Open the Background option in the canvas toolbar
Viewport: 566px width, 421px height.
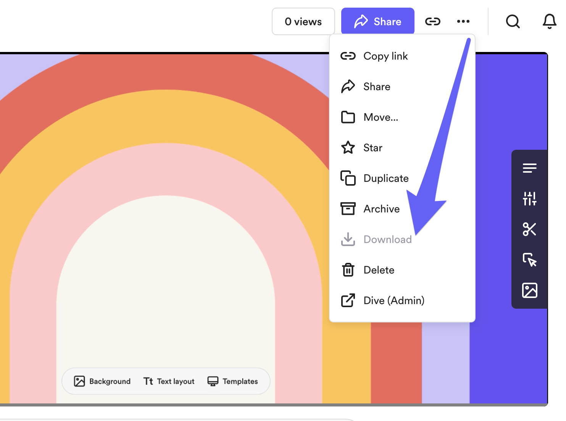point(102,381)
